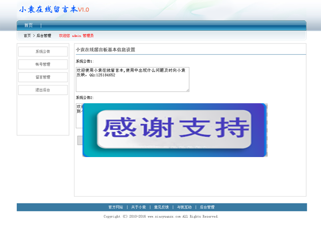Open the 帐号管理 sidebar menu
Screen dimensions: 321x242
(x=43, y=64)
